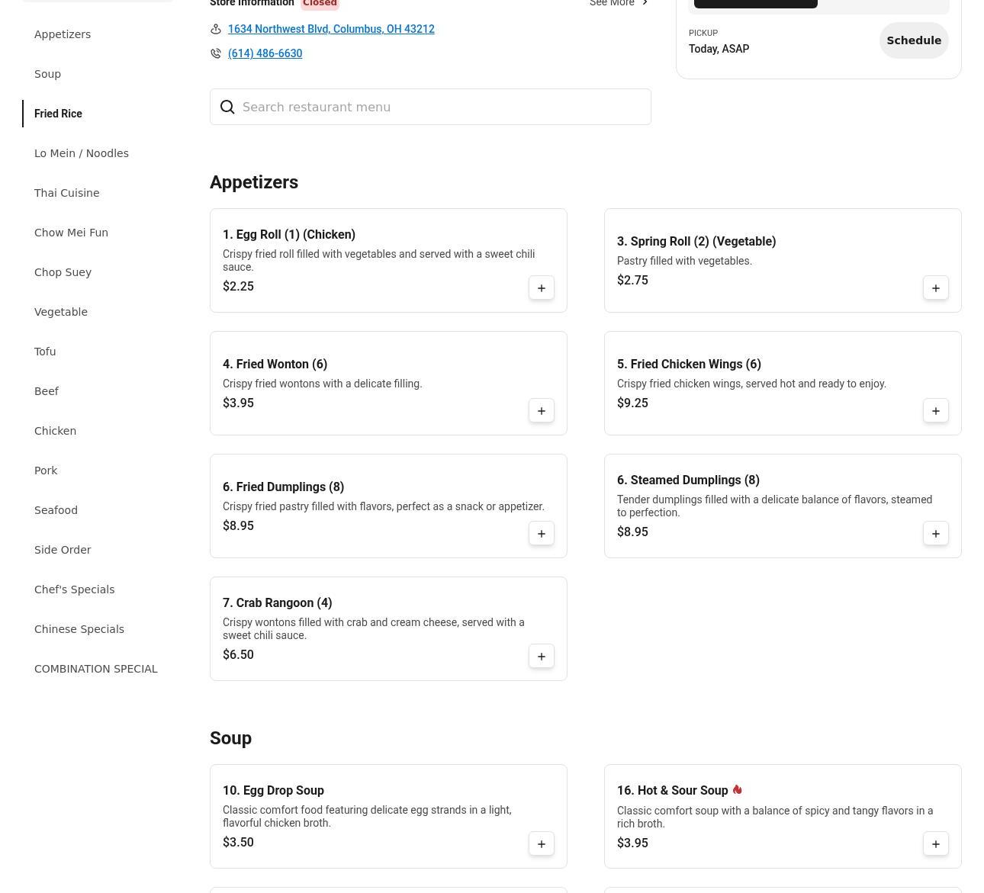Select the Crab Rangoon (4) item title

point(277,603)
